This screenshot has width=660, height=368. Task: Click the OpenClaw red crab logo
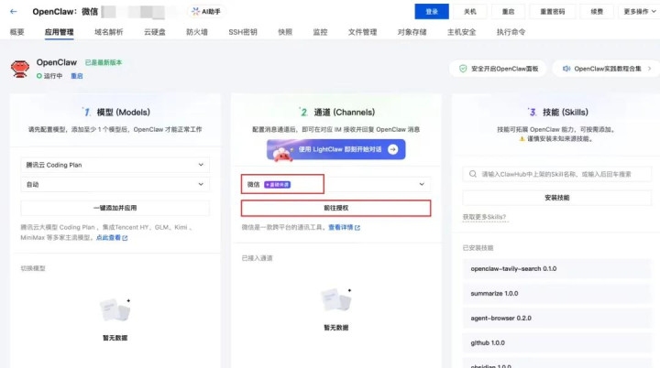point(20,69)
